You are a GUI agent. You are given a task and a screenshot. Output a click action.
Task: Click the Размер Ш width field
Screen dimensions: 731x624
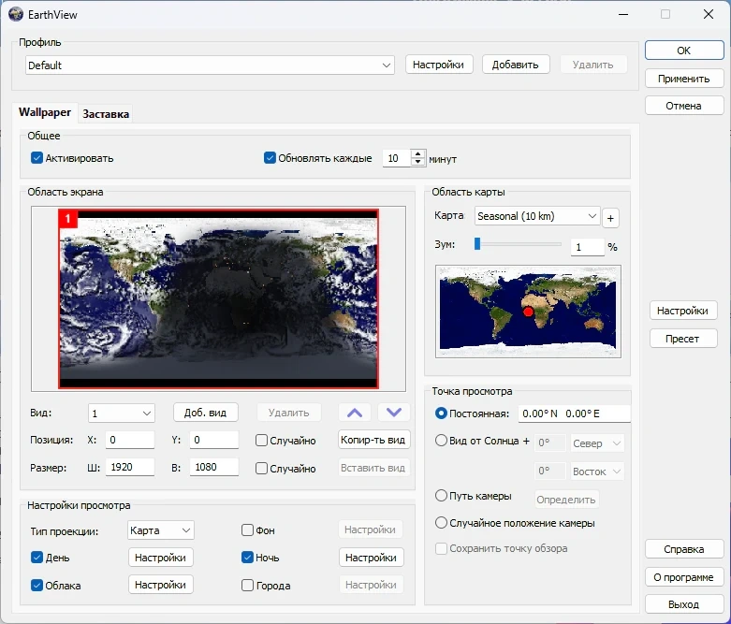pos(129,467)
